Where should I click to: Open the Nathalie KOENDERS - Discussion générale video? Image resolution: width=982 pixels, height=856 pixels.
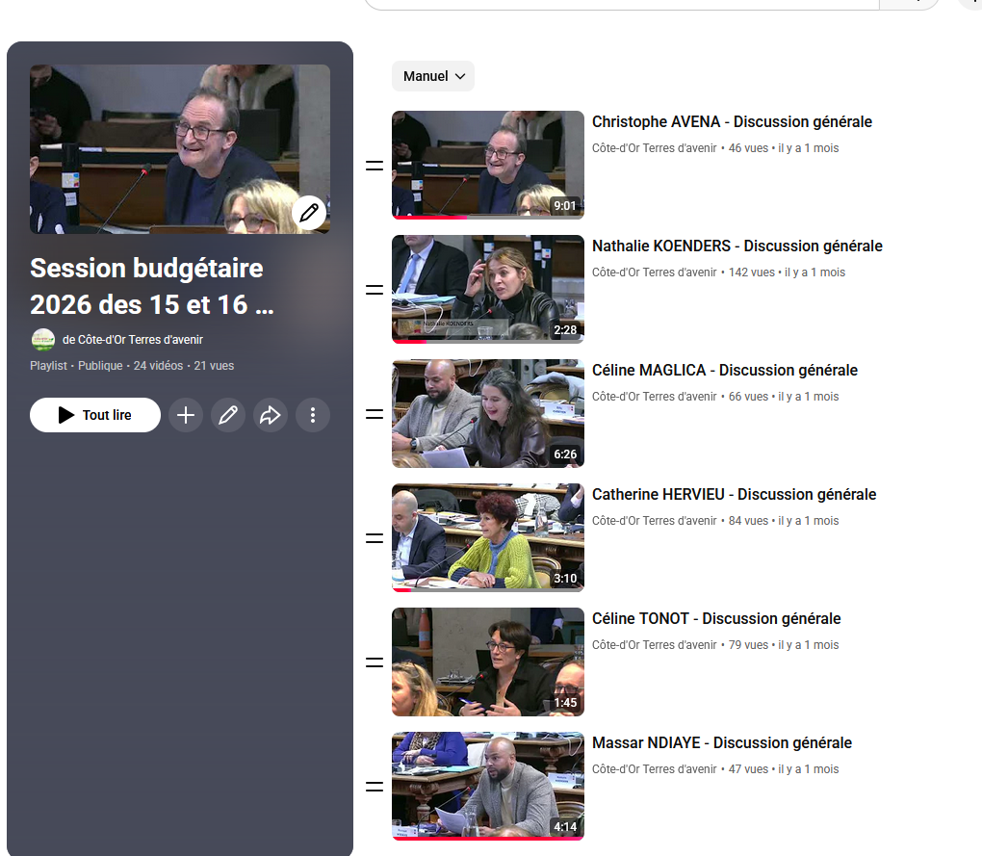(x=736, y=246)
